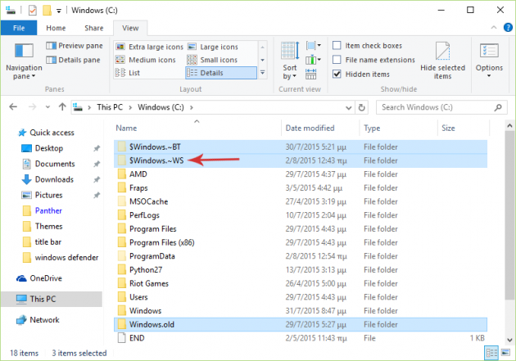
Task: Open the Sort by dropdown
Action: (290, 61)
